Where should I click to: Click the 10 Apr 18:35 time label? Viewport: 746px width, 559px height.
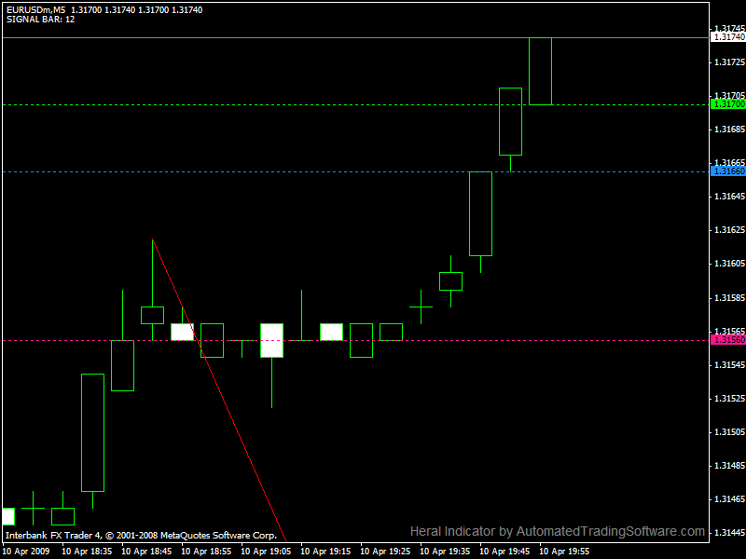click(x=87, y=552)
